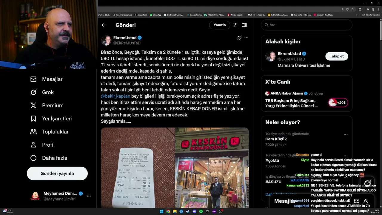The width and height of the screenshot is (382, 215).
Task: Open the three-dot menu on EkremUstad's post
Action: click(x=246, y=38)
